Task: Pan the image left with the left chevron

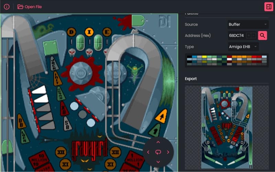Action: [x=148, y=152]
